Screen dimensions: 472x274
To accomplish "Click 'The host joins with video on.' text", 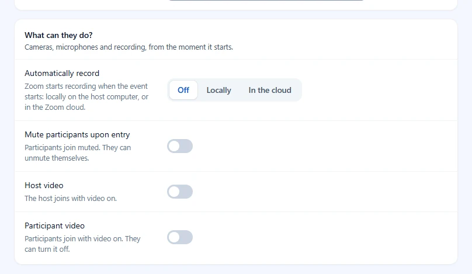I will coord(71,199).
